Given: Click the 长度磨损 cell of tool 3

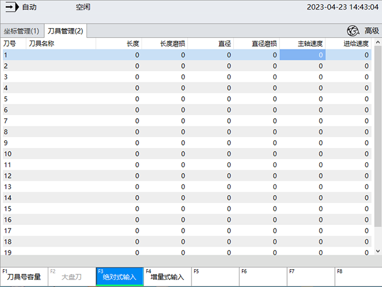Looking at the screenshot, I should (164, 77).
